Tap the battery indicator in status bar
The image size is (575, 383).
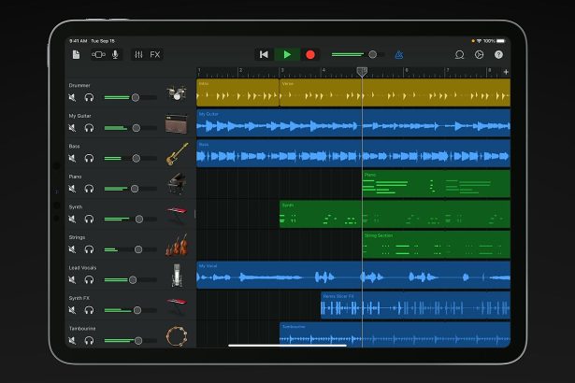500,41
